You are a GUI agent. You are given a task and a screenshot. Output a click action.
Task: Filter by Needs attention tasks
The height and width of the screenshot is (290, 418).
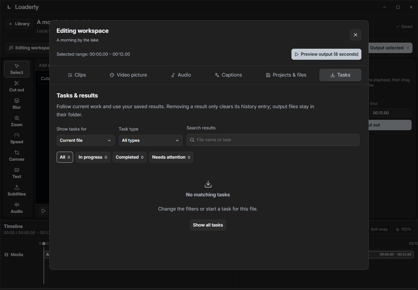pos(171,157)
